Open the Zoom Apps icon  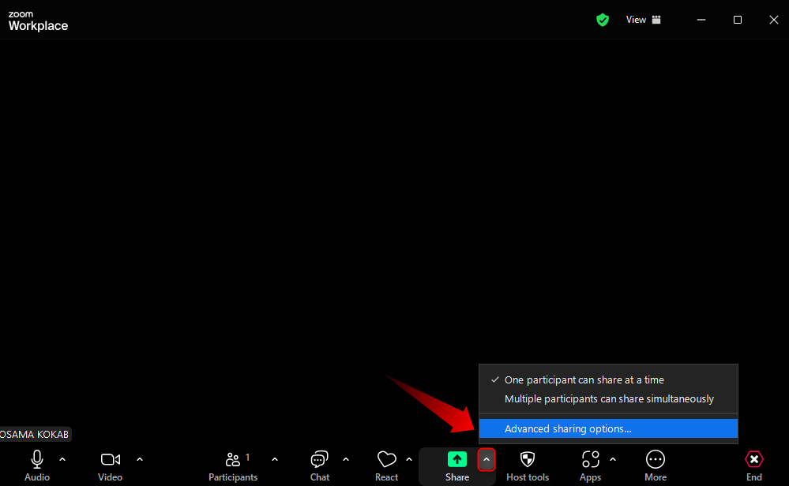(x=590, y=460)
